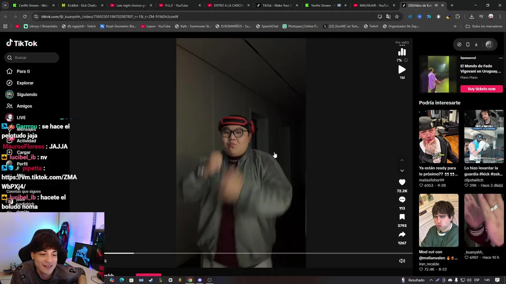Reload the page
This screenshot has width=506, height=284.
(x=25, y=17)
